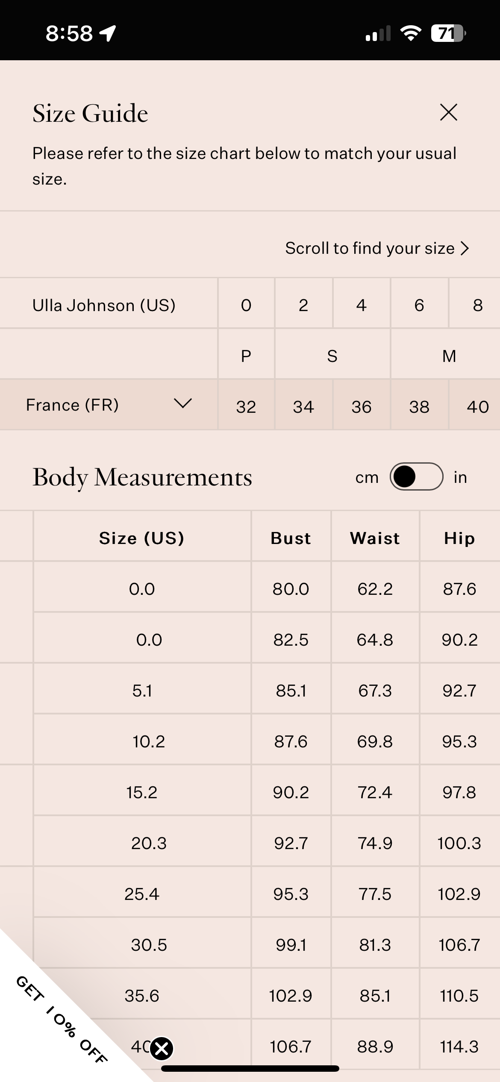
Task: Dismiss the 10% off promo badge
Action: (162, 1048)
